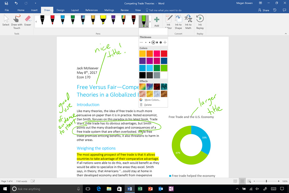Activate Draw with Touch
This screenshot has width=289, height=193.
(17, 22)
